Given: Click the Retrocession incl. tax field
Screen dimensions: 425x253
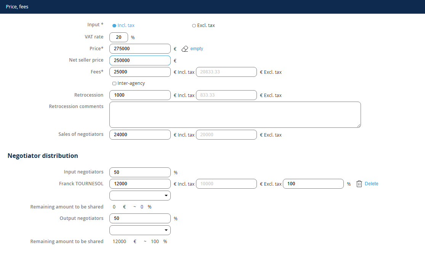Looking at the screenshot, I should coord(140,95).
